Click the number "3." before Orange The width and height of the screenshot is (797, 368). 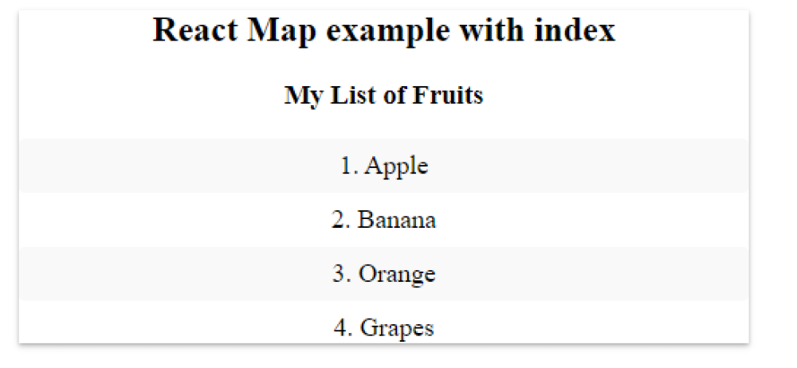click(341, 273)
